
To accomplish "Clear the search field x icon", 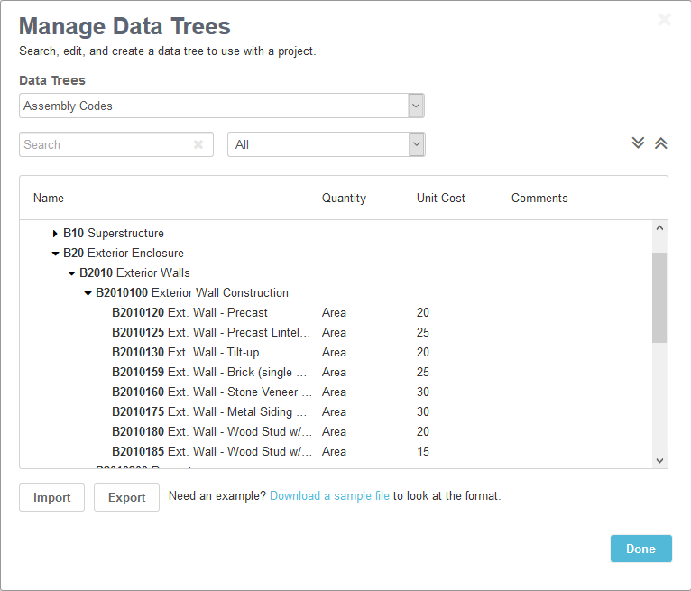I will [x=198, y=144].
